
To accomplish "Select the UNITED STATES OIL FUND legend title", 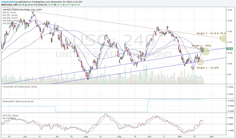I will point(22,10).
